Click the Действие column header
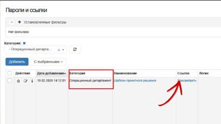This screenshot has width=221, height=124. (x=23, y=73)
